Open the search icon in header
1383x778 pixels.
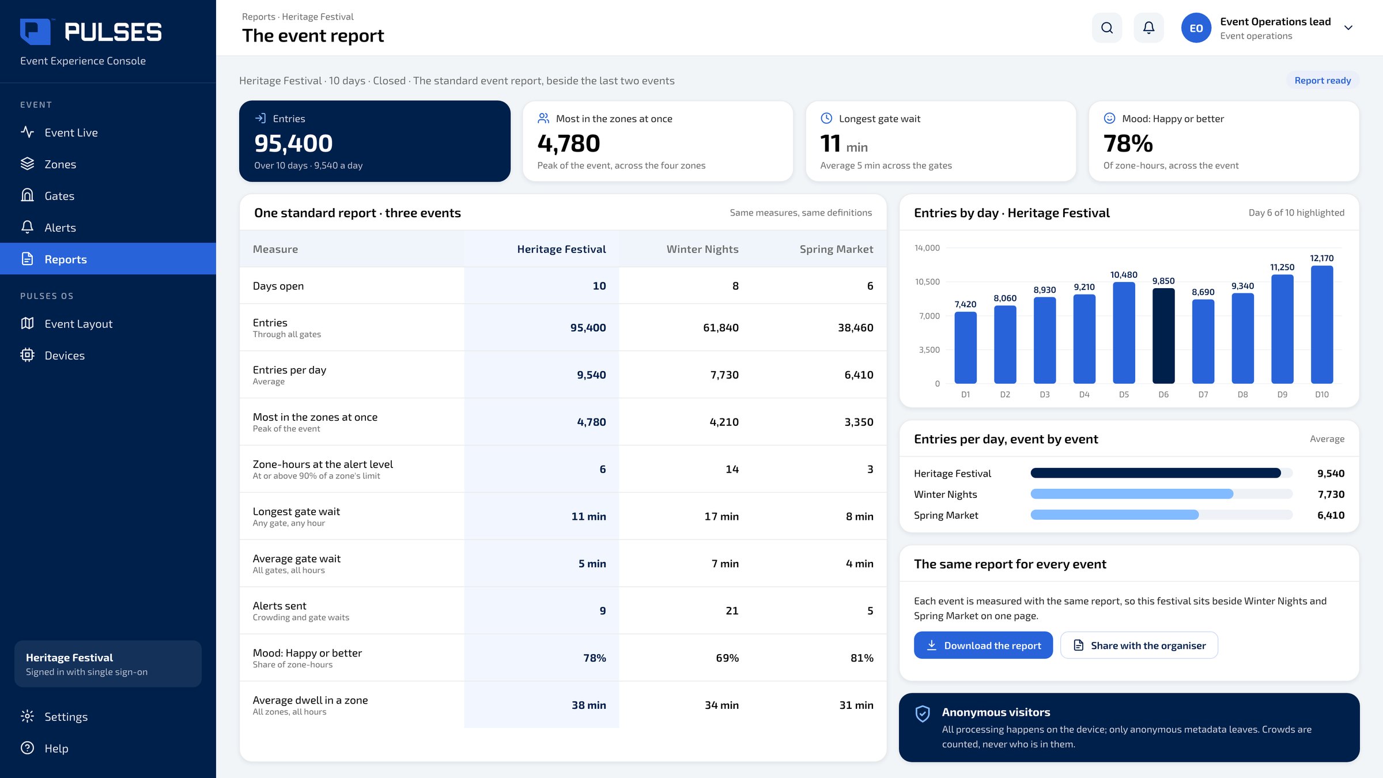coord(1106,28)
